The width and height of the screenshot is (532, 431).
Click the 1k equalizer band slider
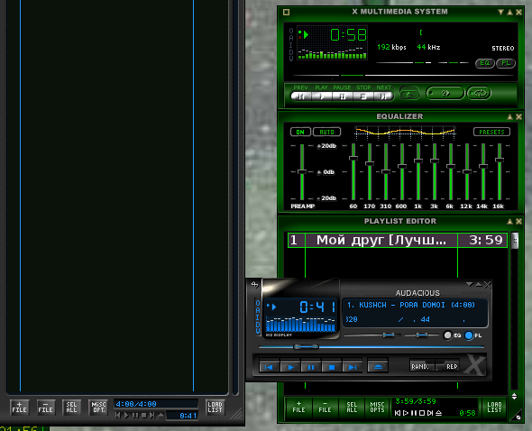coord(418,171)
